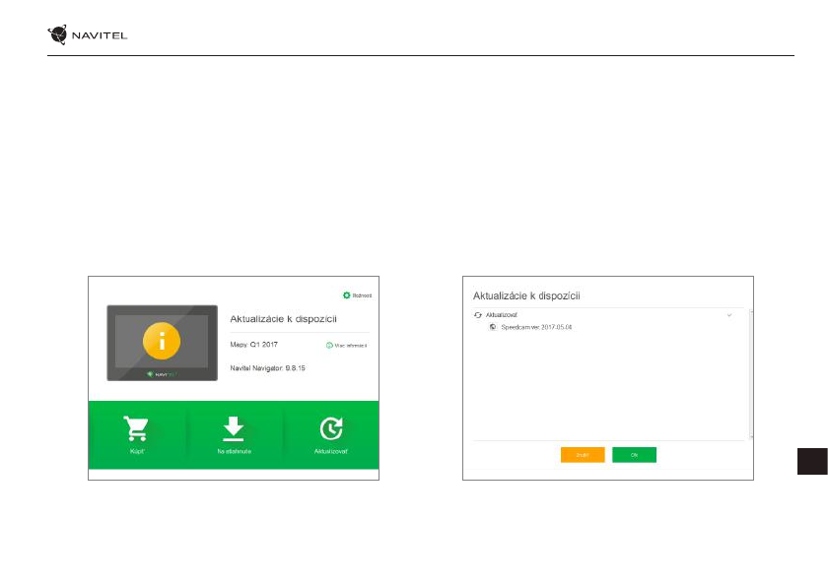The height and width of the screenshot is (586, 828).
Task: Click the clock refresh Aktualizovať icon
Action: coord(331,428)
